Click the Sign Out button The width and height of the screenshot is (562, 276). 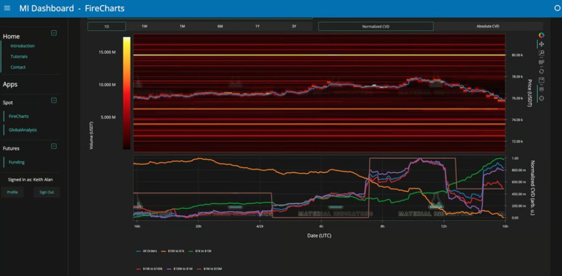[x=46, y=192]
